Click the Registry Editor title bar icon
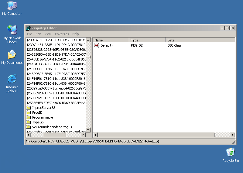This screenshot has height=173, width=243. point(28,28)
